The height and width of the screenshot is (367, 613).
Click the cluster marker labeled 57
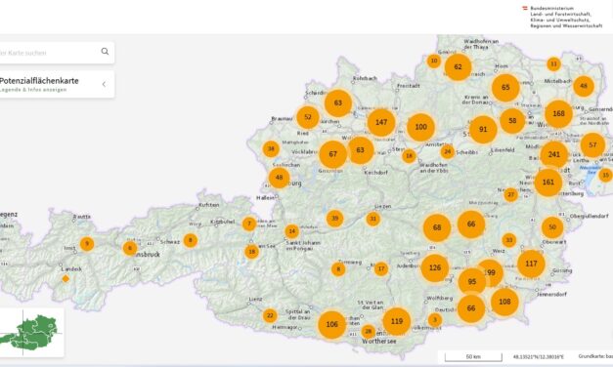coord(592,145)
